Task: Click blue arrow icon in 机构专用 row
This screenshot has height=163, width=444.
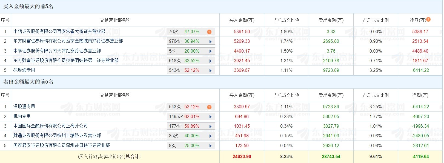Action: click(x=210, y=117)
